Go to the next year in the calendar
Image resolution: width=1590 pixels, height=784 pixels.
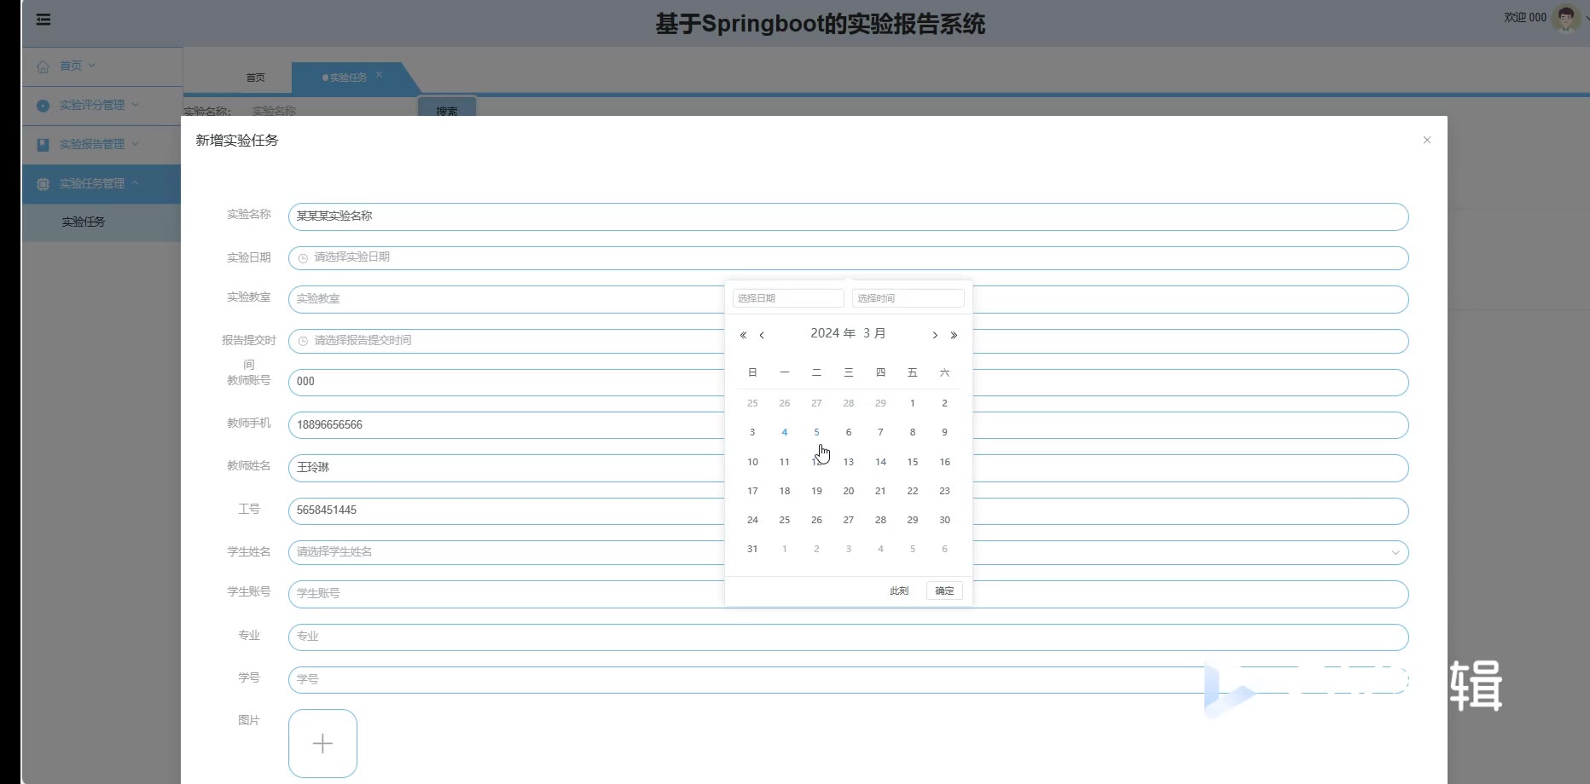point(954,335)
